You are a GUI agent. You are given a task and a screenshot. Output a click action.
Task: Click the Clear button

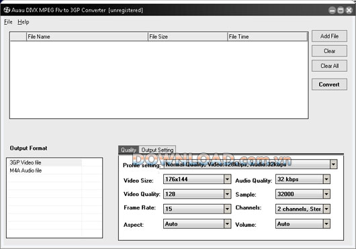coord(329,51)
